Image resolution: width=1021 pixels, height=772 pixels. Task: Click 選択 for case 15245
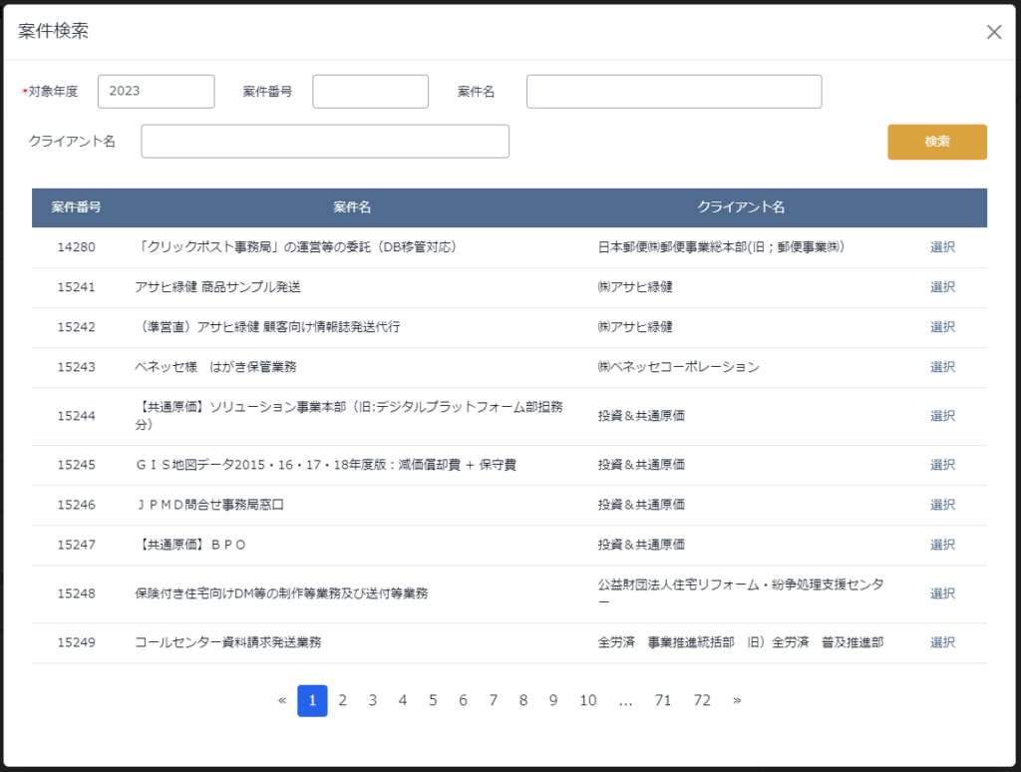[942, 465]
